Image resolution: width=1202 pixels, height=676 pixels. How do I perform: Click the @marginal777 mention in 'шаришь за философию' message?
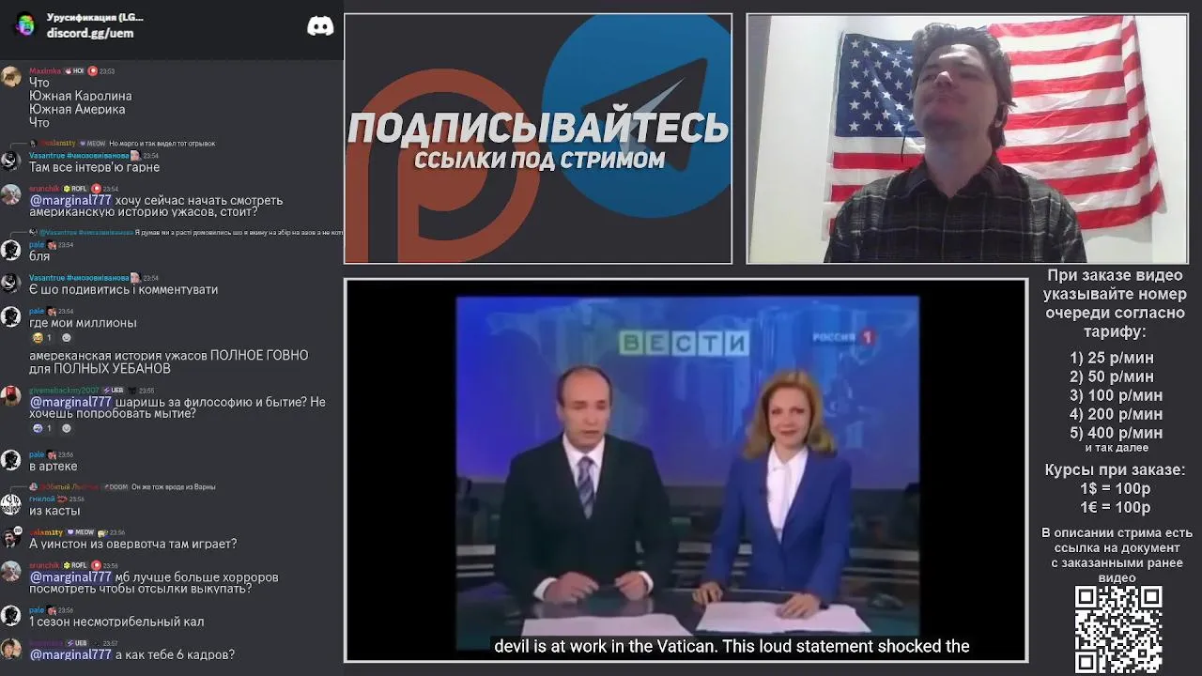point(70,402)
